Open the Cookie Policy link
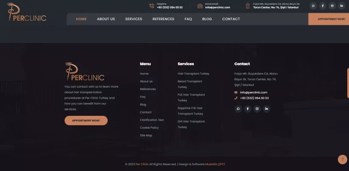This screenshot has width=349, height=171. point(149,128)
